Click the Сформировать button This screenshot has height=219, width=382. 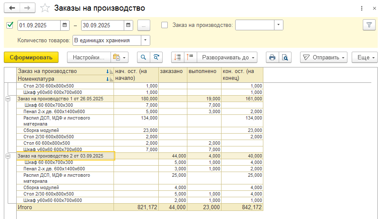[31, 57]
